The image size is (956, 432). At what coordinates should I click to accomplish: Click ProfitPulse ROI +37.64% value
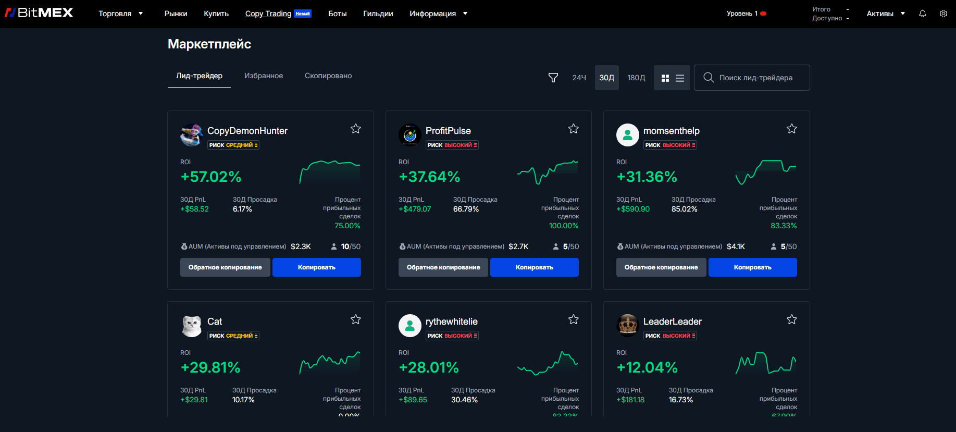(429, 177)
